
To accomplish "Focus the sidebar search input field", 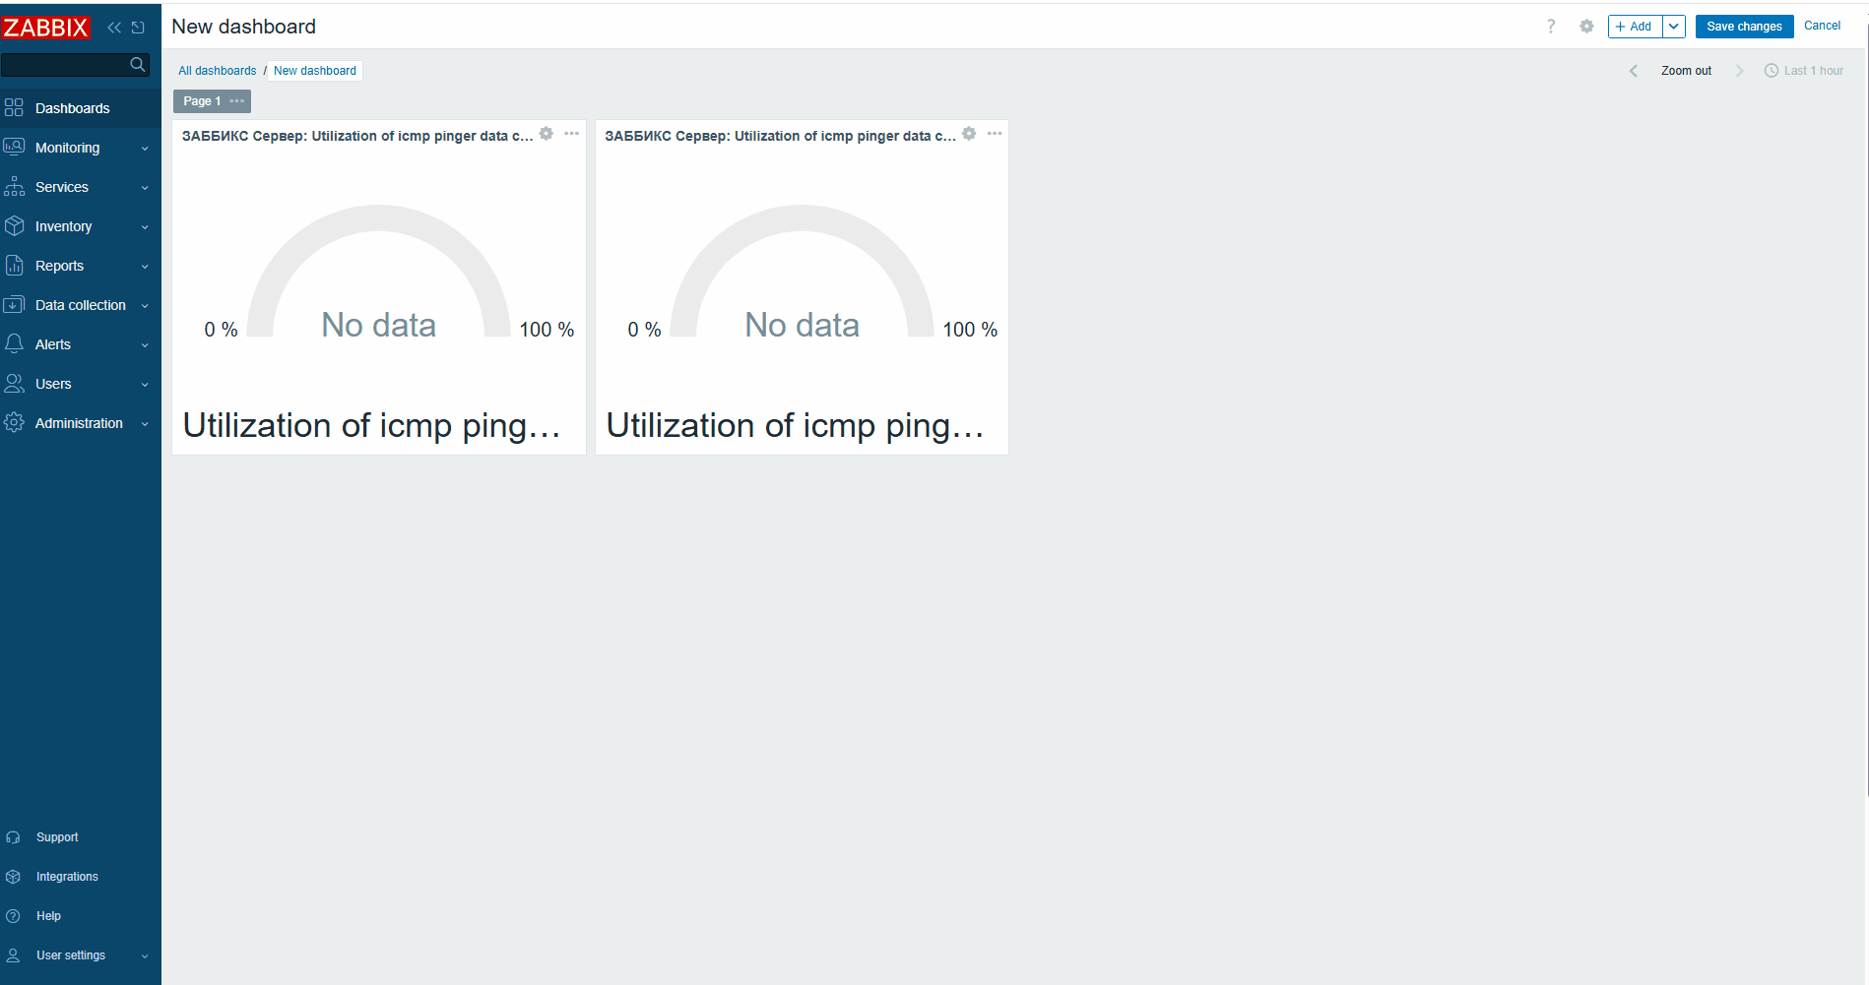I will point(65,65).
